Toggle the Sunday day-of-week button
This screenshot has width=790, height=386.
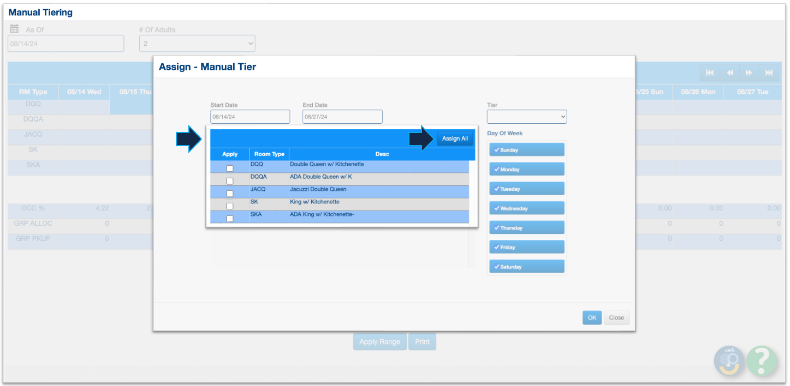pos(526,150)
